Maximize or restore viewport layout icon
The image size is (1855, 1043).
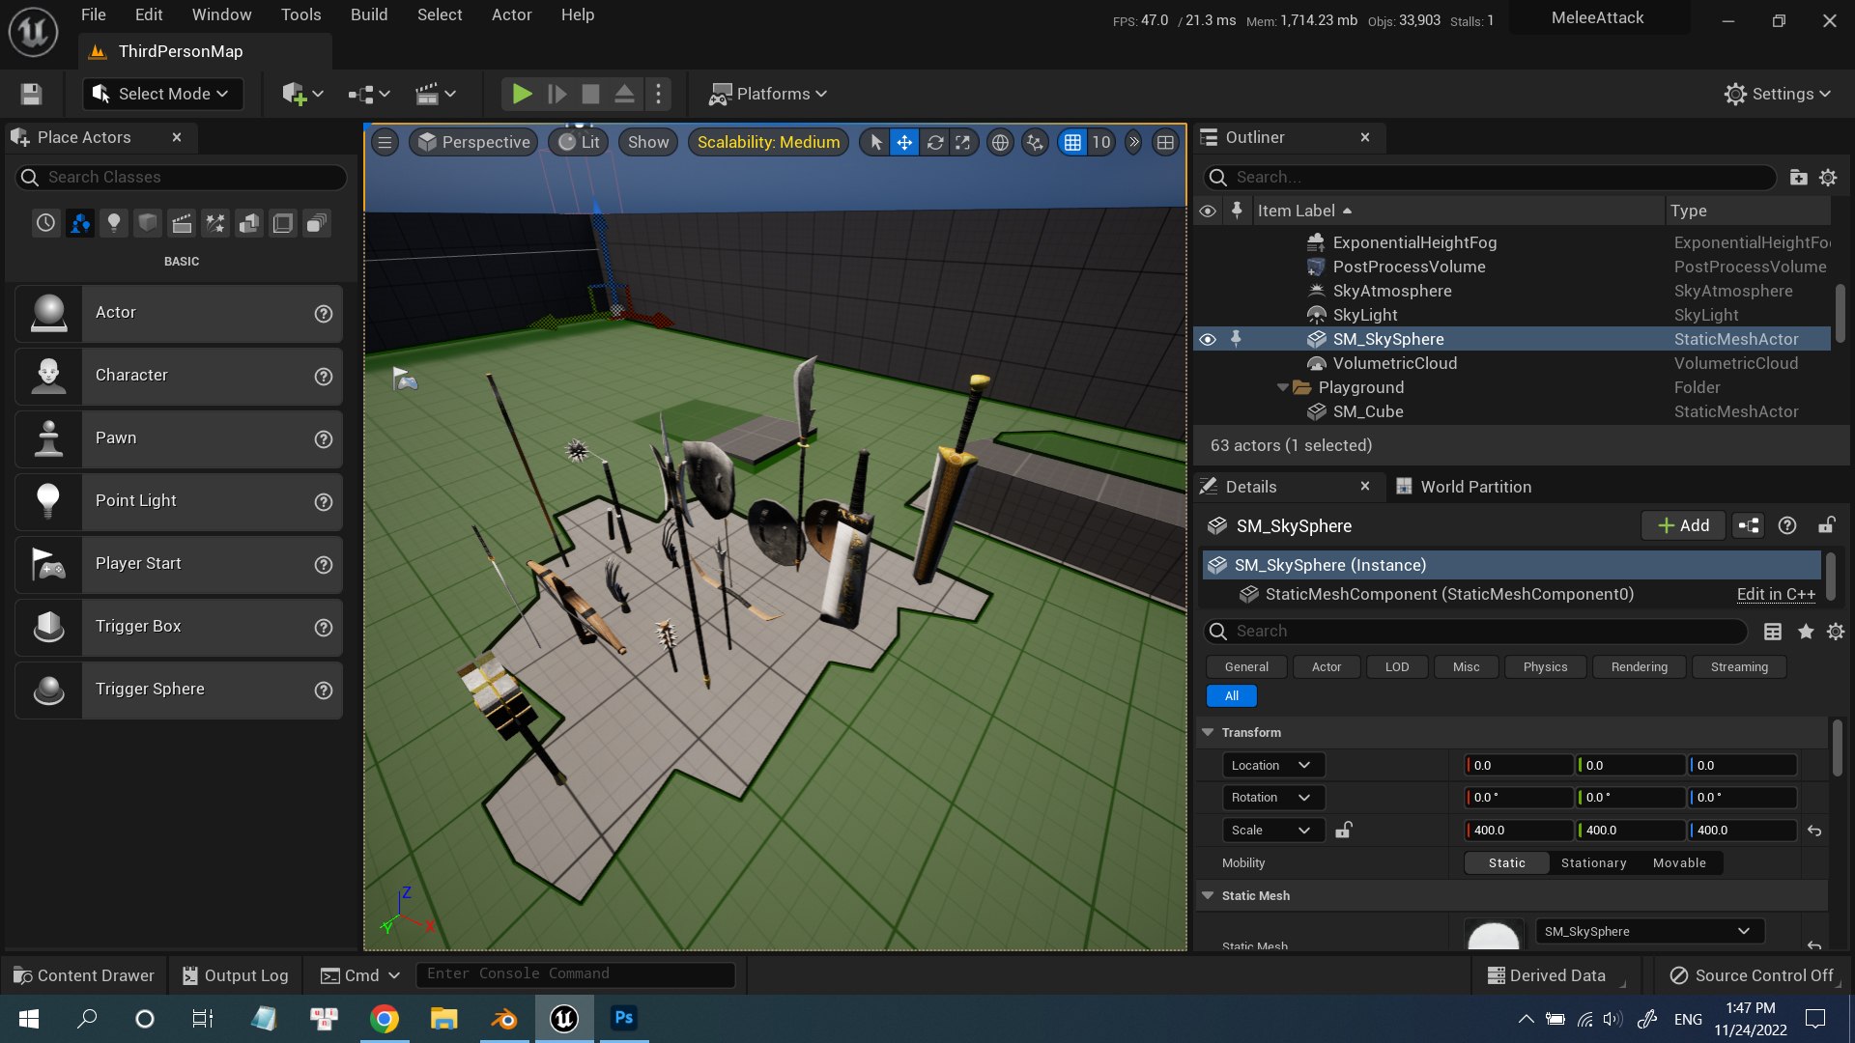(1165, 143)
